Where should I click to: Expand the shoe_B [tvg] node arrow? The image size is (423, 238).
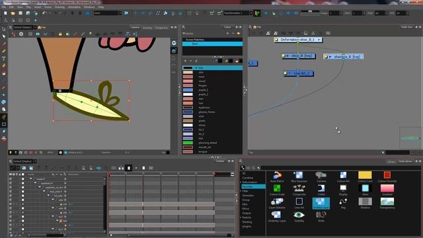pos(288,56)
